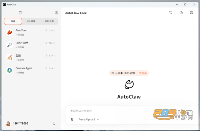Screen dimensions: 200x131
Task: Select the 沉思小助手 agent name
Action: click(x=22, y=43)
